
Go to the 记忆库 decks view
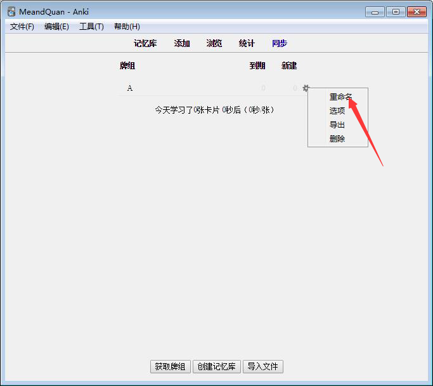[x=145, y=43]
